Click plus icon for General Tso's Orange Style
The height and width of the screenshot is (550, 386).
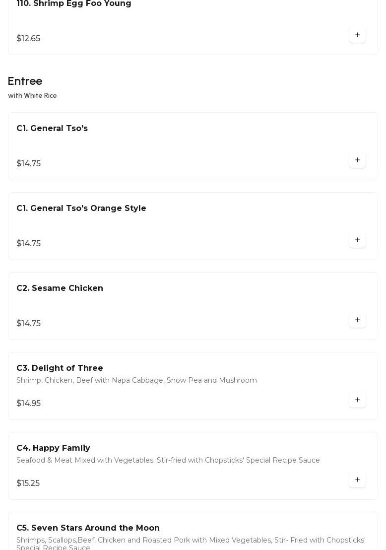pyautogui.click(x=357, y=240)
